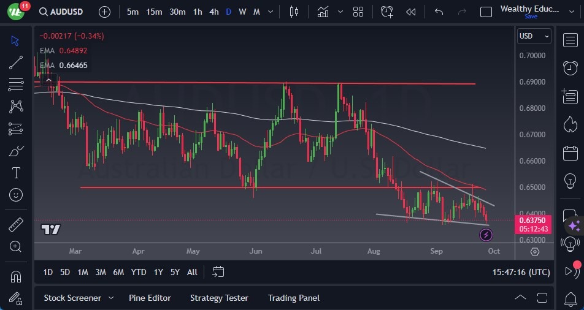Click the 0.63750 current price label
Image resolution: width=584 pixels, height=310 pixels.
[x=533, y=221]
